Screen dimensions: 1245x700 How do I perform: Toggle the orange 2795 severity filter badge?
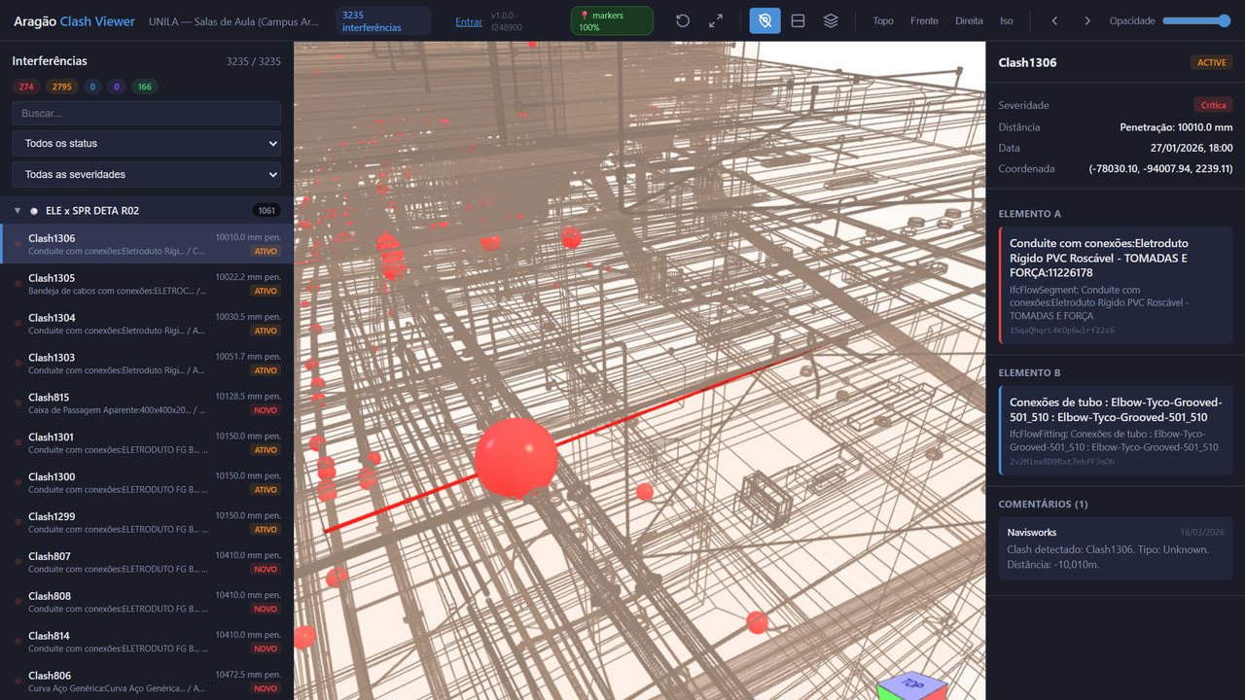coord(62,87)
